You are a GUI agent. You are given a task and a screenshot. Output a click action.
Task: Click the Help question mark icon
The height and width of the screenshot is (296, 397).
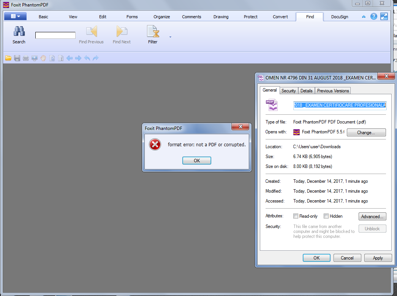tap(374, 16)
